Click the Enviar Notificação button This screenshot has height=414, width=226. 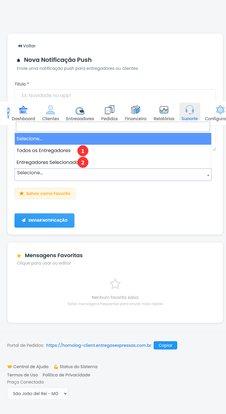tap(44, 220)
